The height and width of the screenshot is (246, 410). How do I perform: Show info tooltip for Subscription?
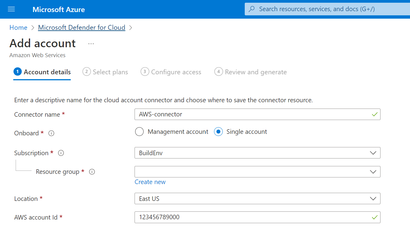[61, 153]
